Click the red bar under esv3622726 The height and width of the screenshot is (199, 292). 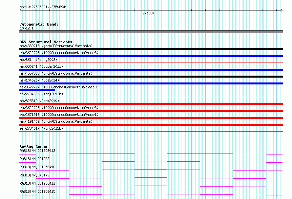point(151,111)
